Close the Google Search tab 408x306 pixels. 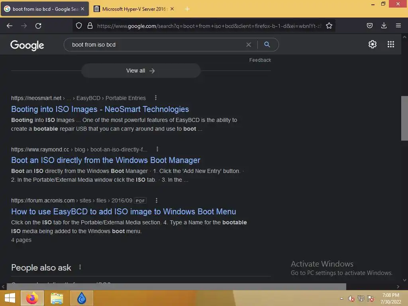[82, 9]
